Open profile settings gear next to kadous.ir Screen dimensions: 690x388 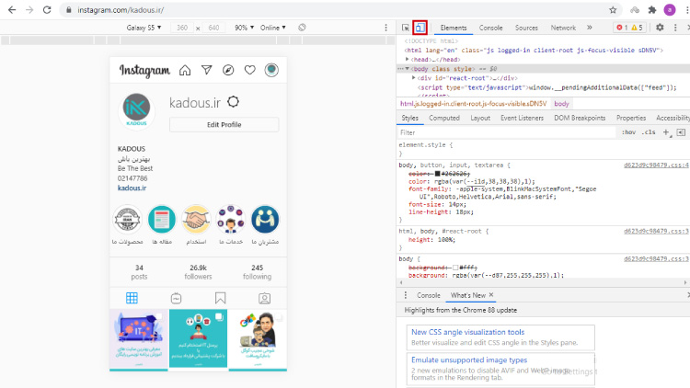(234, 102)
